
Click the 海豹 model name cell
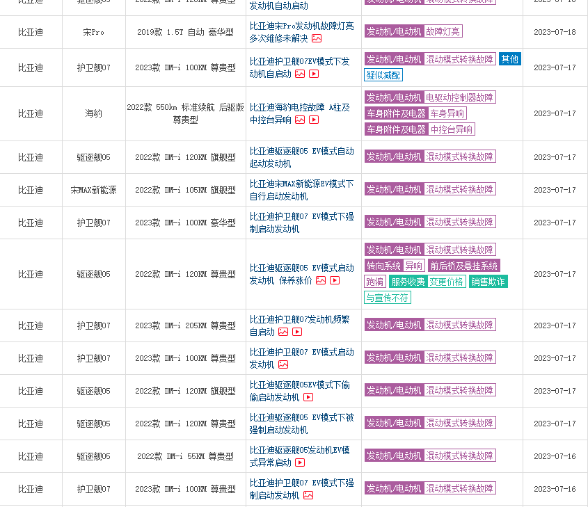click(93, 113)
